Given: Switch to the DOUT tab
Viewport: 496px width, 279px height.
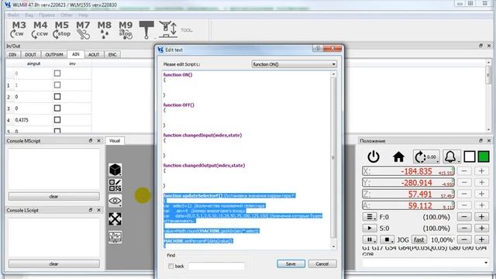Looking at the screenshot, I should (x=31, y=55).
